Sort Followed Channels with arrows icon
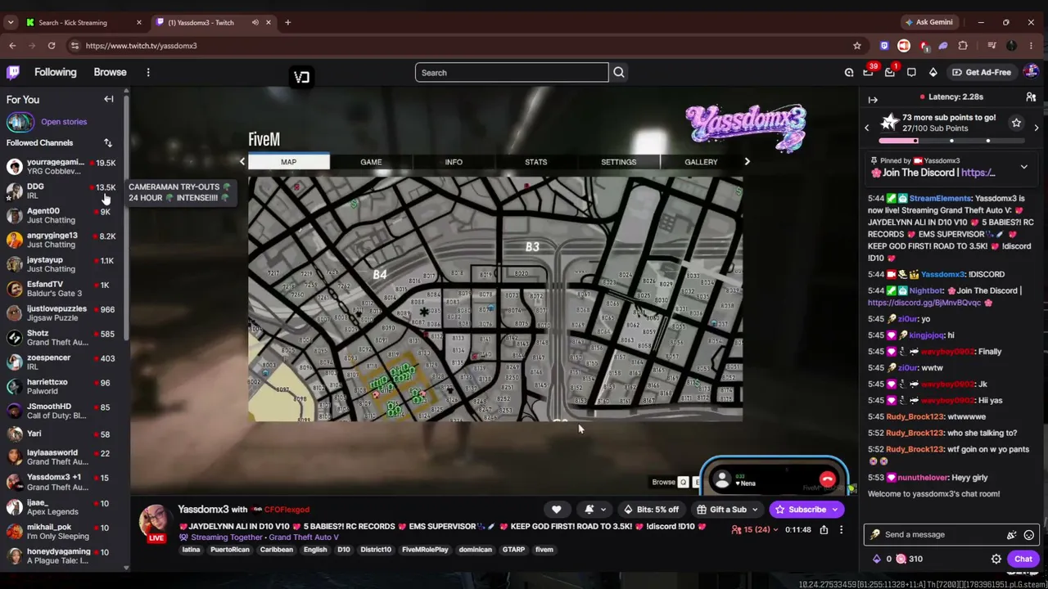The image size is (1048, 589). [x=107, y=143]
